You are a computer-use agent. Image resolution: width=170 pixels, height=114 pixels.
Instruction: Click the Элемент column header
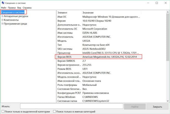(x=68, y=13)
